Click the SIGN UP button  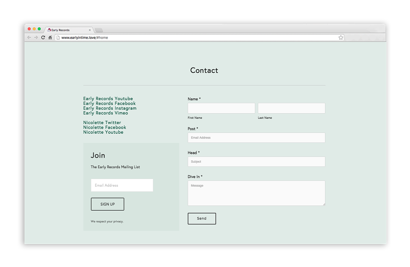108,204
